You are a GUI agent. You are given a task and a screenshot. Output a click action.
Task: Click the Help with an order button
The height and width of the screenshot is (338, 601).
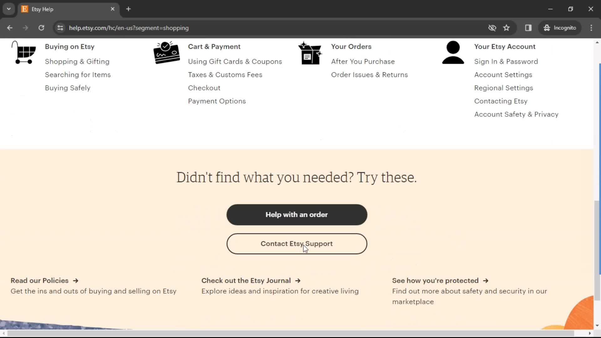tap(297, 215)
